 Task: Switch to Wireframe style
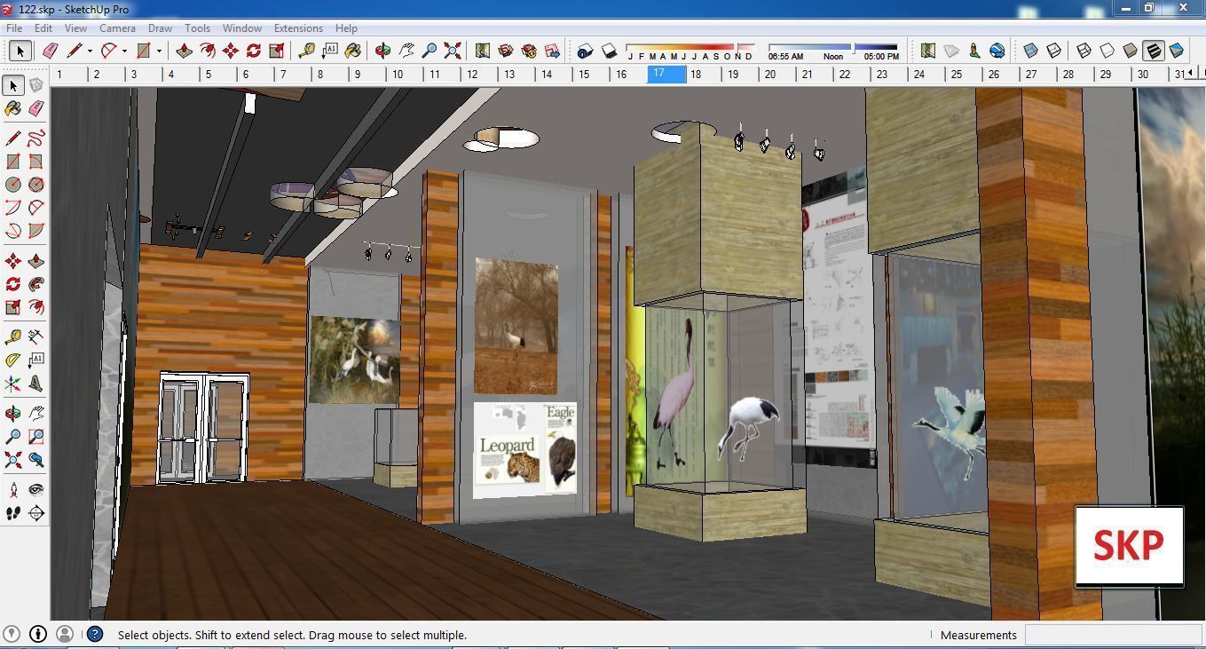(1084, 51)
